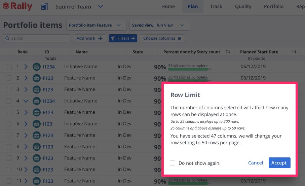Image resolution: width=305 pixels, height=186 pixels.
Task: Click the briefcase icon in row 3
Action: [37, 90]
